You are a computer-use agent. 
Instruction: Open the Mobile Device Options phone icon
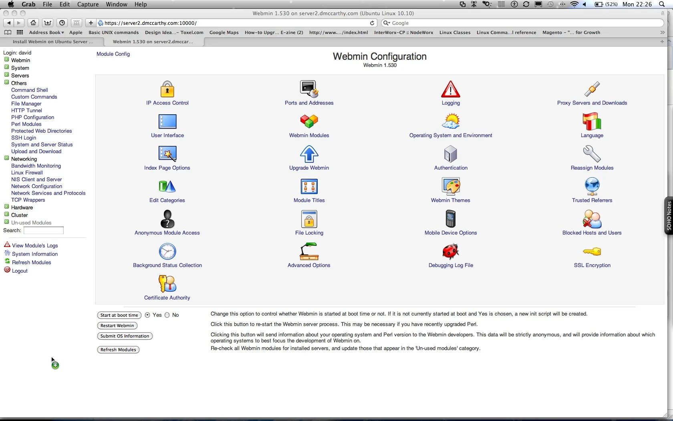point(451,219)
